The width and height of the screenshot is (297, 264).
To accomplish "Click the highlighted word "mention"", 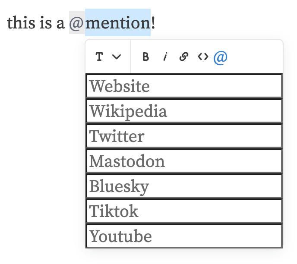I will [x=117, y=22].
